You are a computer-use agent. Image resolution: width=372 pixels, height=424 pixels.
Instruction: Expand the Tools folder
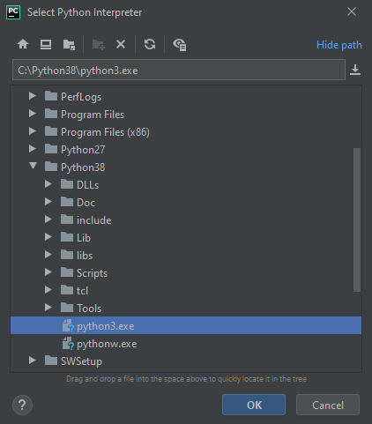pos(48,308)
